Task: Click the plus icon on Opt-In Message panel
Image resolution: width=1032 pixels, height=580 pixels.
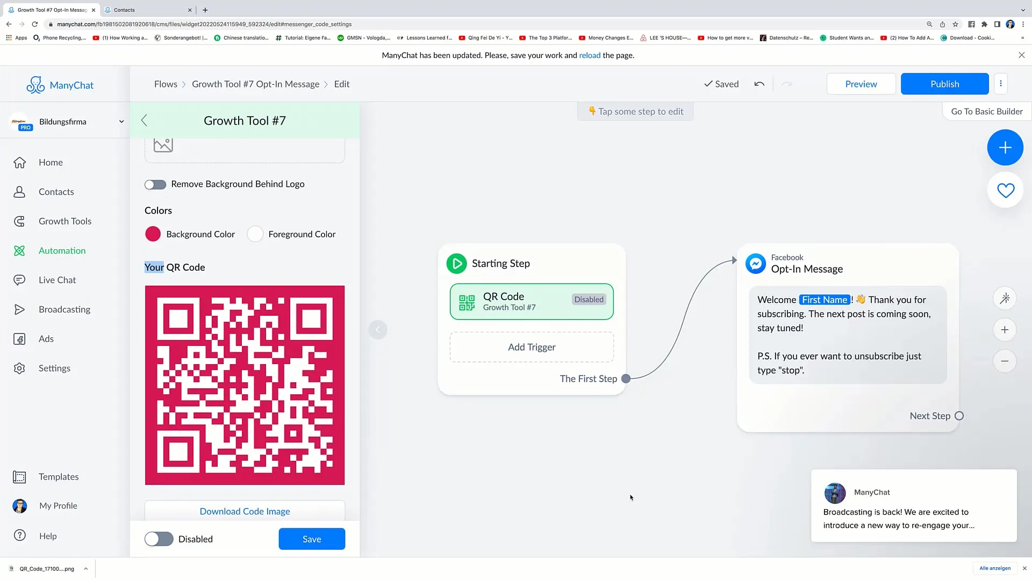Action: point(1005,329)
